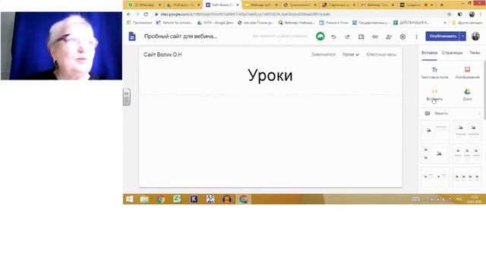Open the purple K app in taskbar
The width and height of the screenshot is (486, 273).
pos(194,199)
